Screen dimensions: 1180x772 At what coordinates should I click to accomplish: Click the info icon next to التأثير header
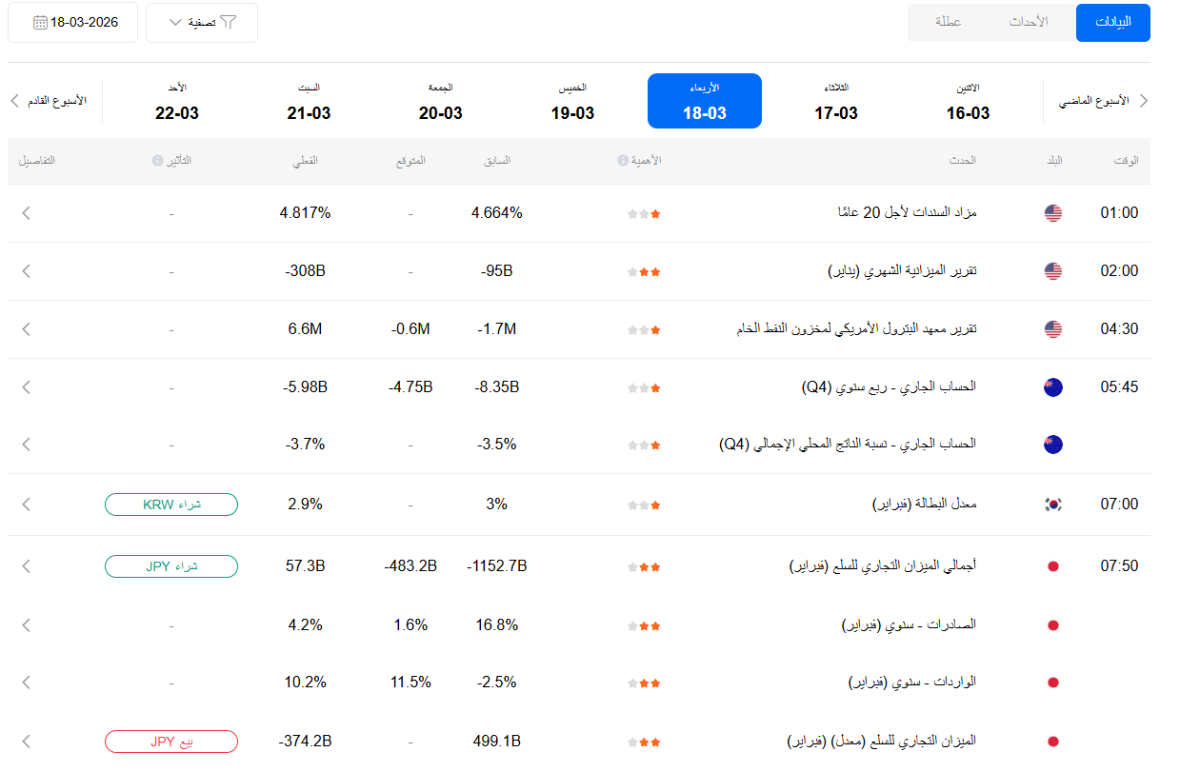tap(157, 161)
